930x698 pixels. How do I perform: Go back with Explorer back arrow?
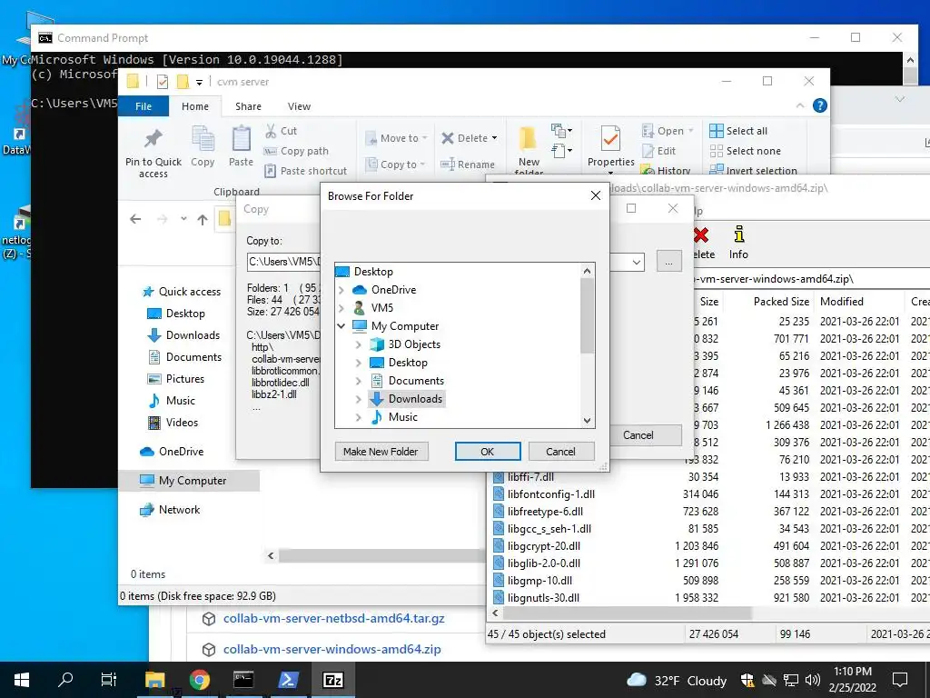point(135,219)
